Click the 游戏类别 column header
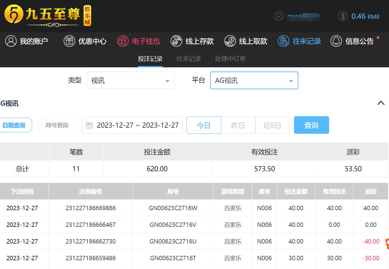Image resolution: width=389 pixels, height=269 pixels. (x=233, y=191)
